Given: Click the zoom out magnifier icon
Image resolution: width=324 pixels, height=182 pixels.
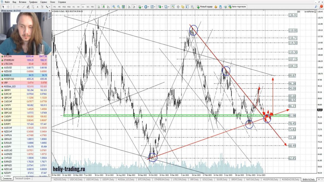Looking at the screenshot, I should click(118, 7).
